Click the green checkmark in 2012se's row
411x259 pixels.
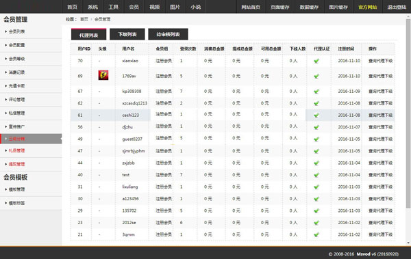316,223
